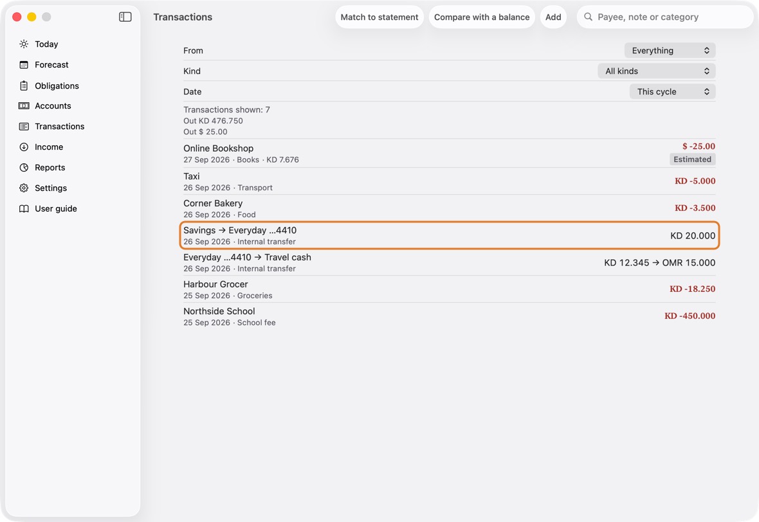Viewport: 759px width, 522px height.
Task: Click the KD -5.000 amount
Action: [695, 181]
